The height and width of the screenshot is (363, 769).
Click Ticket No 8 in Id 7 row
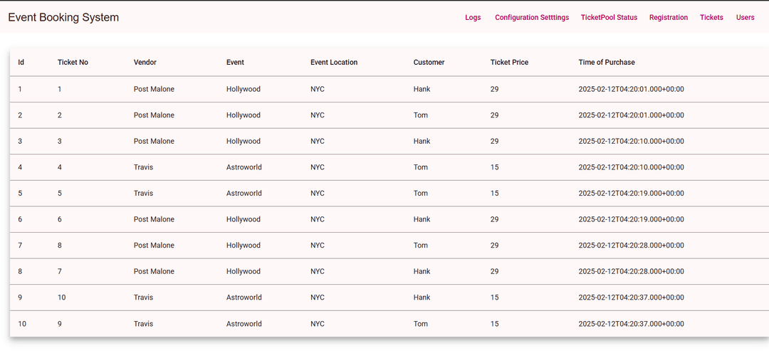point(59,246)
